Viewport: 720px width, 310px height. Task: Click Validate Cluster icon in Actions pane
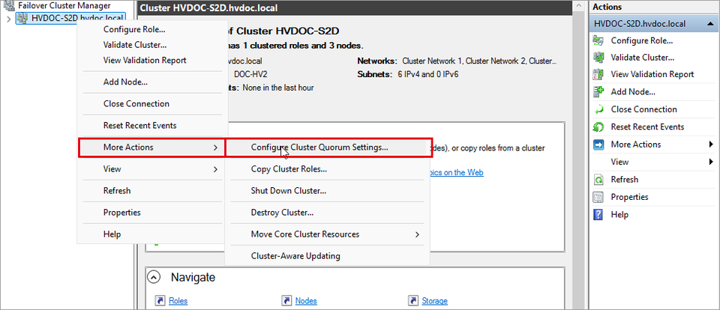coord(598,58)
